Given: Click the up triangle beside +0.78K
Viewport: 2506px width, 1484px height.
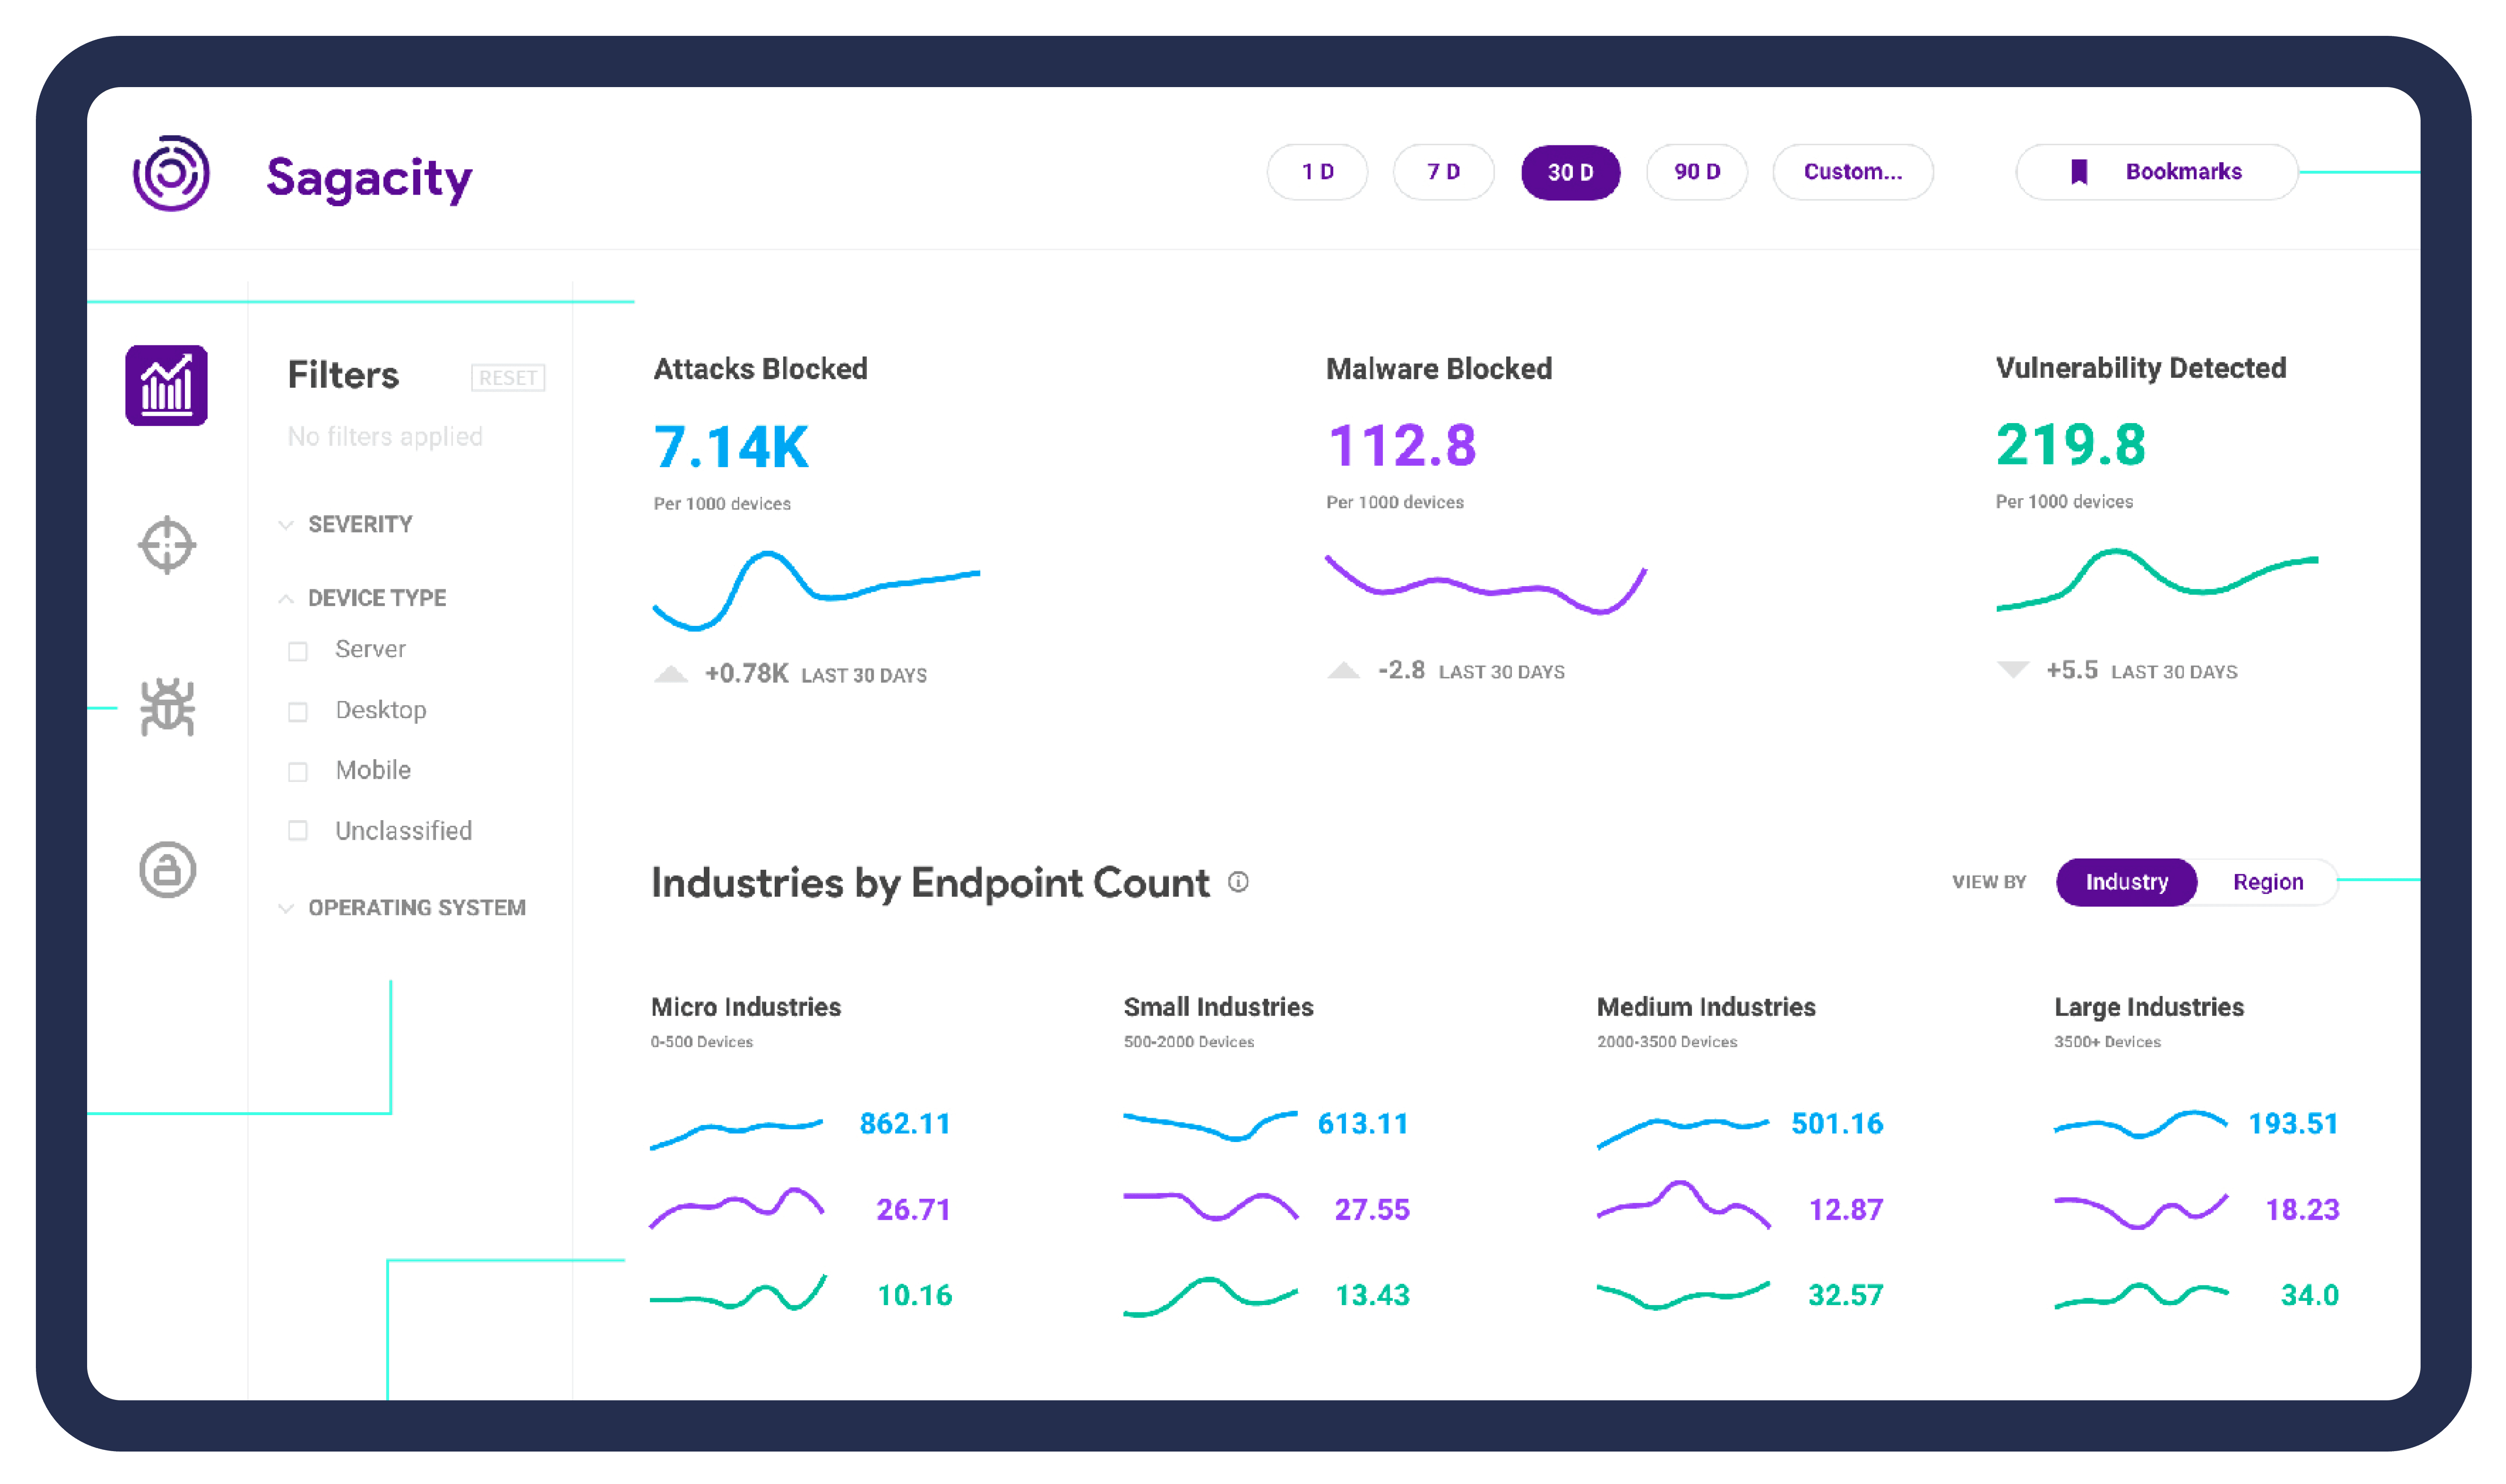Looking at the screenshot, I should click(x=671, y=674).
